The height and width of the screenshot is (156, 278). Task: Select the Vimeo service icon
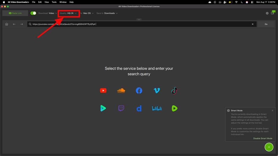[157, 91]
